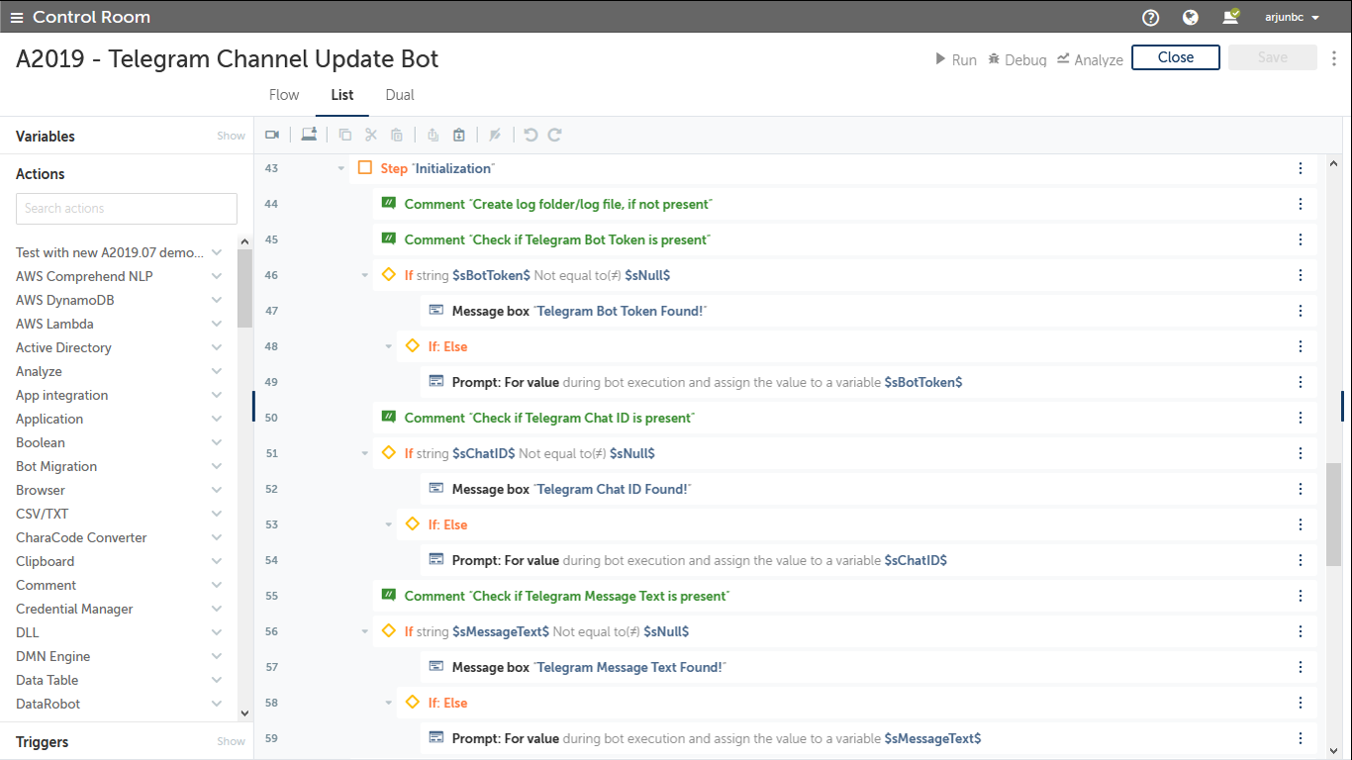Click the run-from-device laptop toolbar icon
Image resolution: width=1352 pixels, height=760 pixels.
pos(309,135)
